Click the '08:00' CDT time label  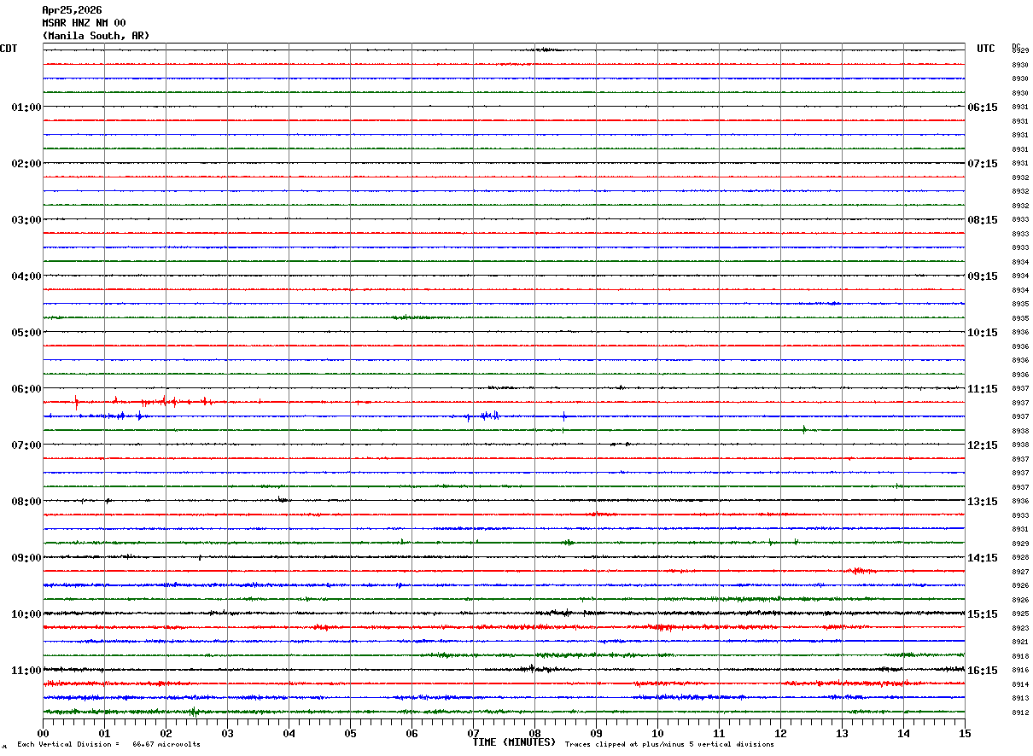click(26, 502)
